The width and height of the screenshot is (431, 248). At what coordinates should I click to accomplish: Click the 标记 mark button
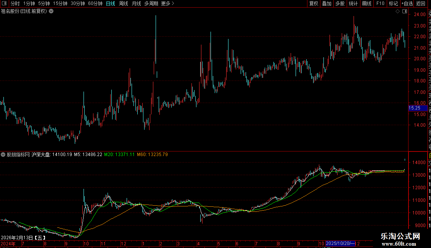coord(393,3)
